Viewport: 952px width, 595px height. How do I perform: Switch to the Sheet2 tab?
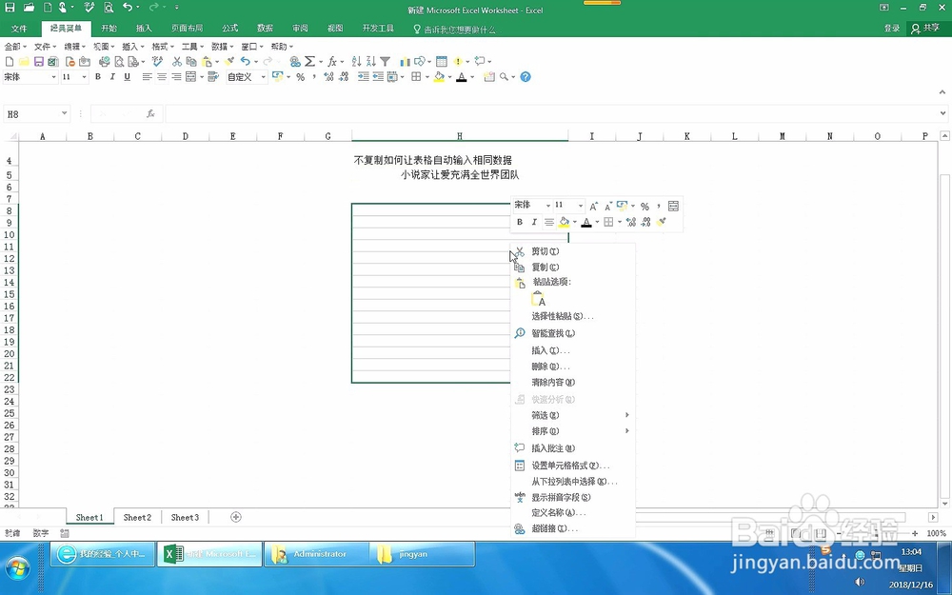(137, 517)
